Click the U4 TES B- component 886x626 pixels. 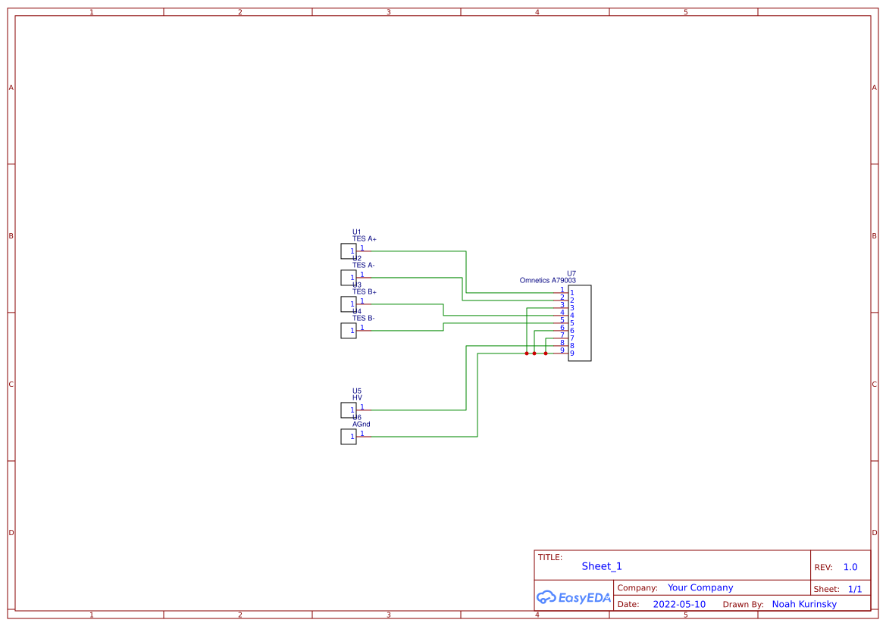pyautogui.click(x=348, y=330)
